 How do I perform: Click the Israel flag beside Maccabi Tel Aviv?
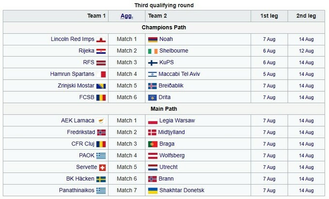point(152,74)
